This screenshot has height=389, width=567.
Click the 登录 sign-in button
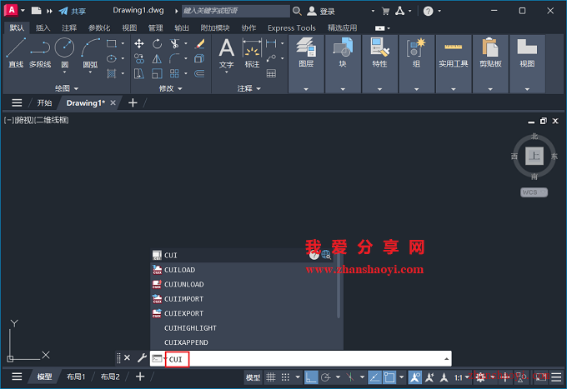321,11
